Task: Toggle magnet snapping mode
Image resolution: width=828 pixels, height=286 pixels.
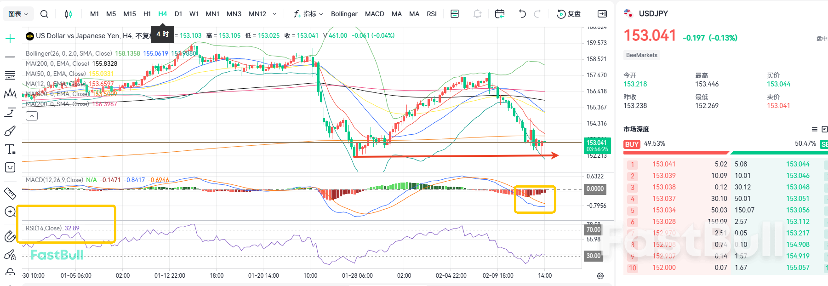Action: tap(10, 236)
